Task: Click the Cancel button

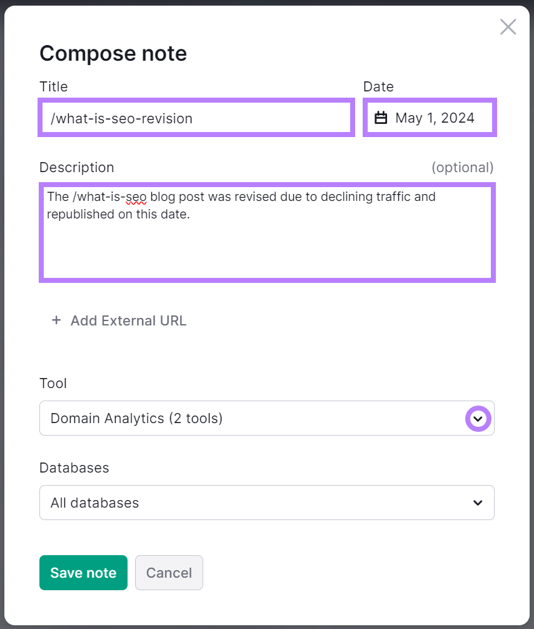Action: (x=169, y=573)
